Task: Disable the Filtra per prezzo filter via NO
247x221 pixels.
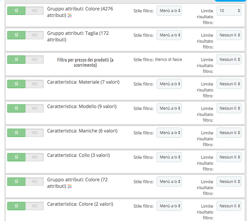Action: click(35, 60)
